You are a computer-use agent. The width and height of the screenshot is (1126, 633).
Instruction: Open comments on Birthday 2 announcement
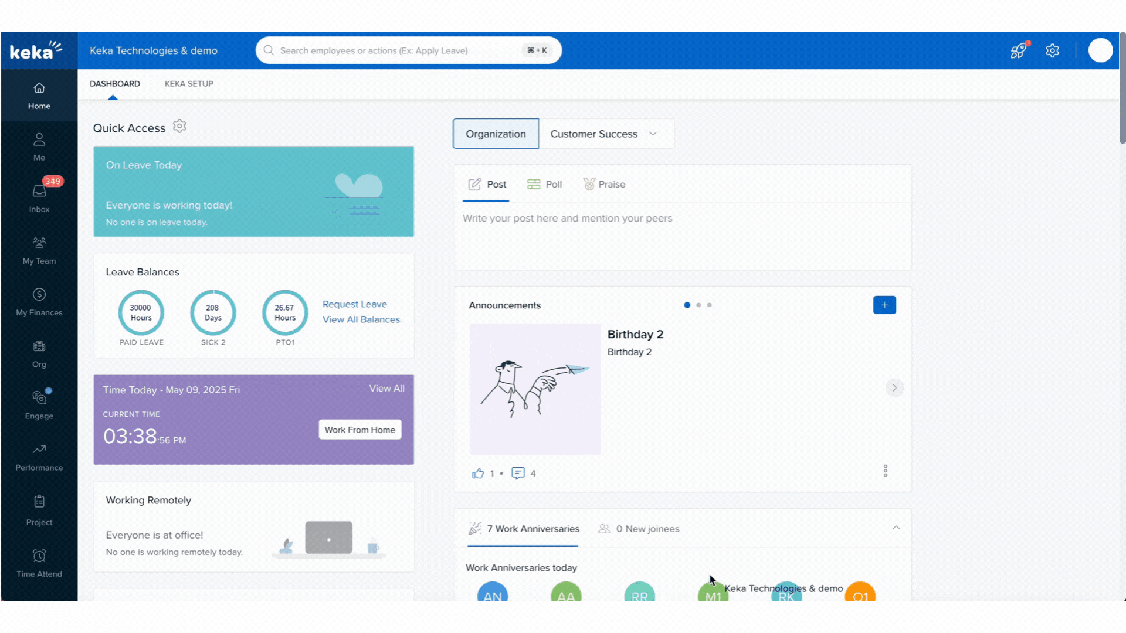click(518, 474)
